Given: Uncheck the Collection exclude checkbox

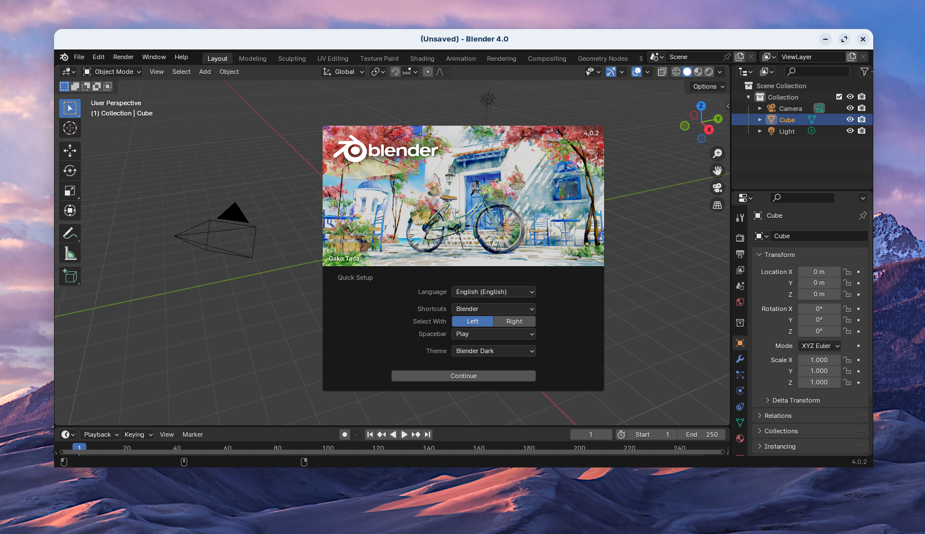Looking at the screenshot, I should click(x=839, y=97).
